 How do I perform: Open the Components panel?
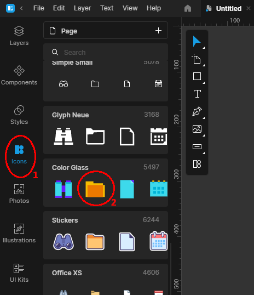pos(19,75)
